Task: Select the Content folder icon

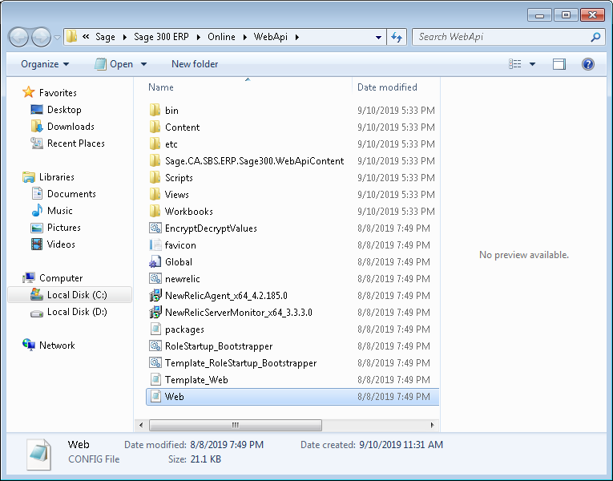Action: tap(155, 127)
